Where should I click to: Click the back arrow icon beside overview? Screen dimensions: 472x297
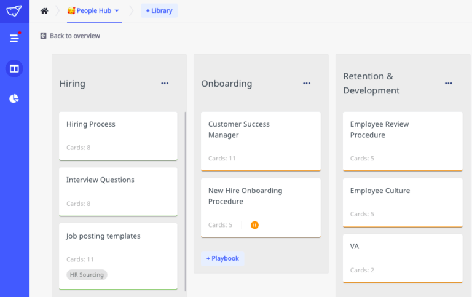coord(43,36)
